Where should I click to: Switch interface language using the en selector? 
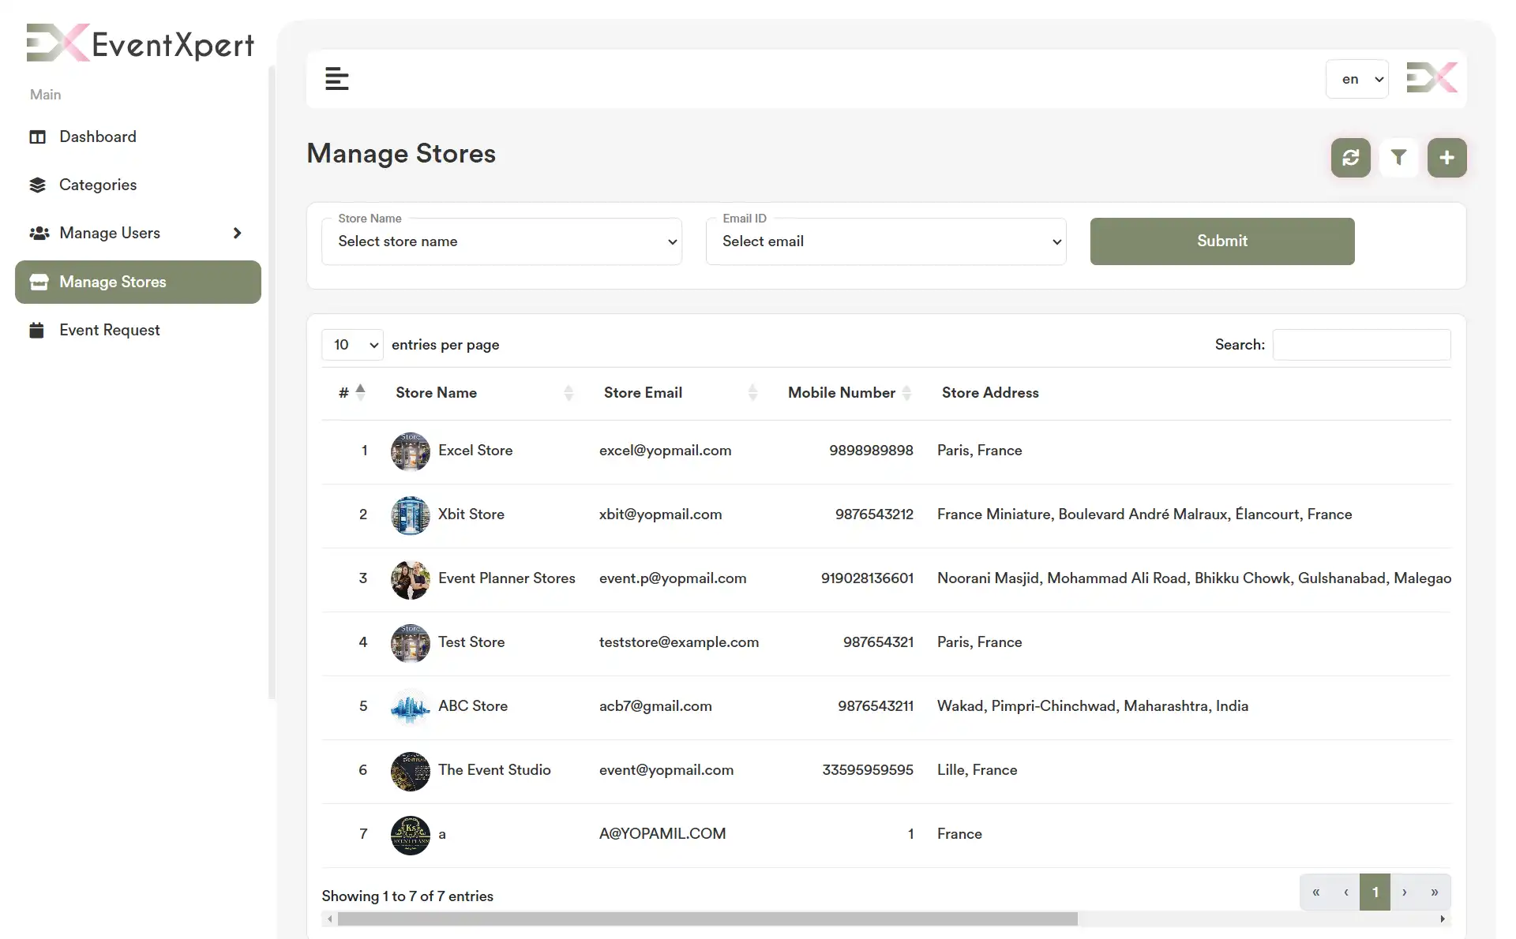(x=1357, y=79)
